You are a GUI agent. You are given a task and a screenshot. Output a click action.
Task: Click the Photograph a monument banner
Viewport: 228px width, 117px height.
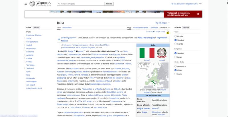tap(183, 14)
